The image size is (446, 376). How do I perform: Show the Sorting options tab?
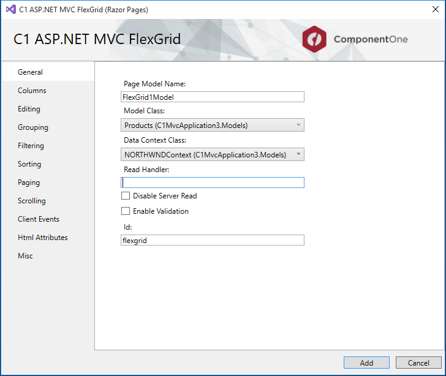pos(48,164)
